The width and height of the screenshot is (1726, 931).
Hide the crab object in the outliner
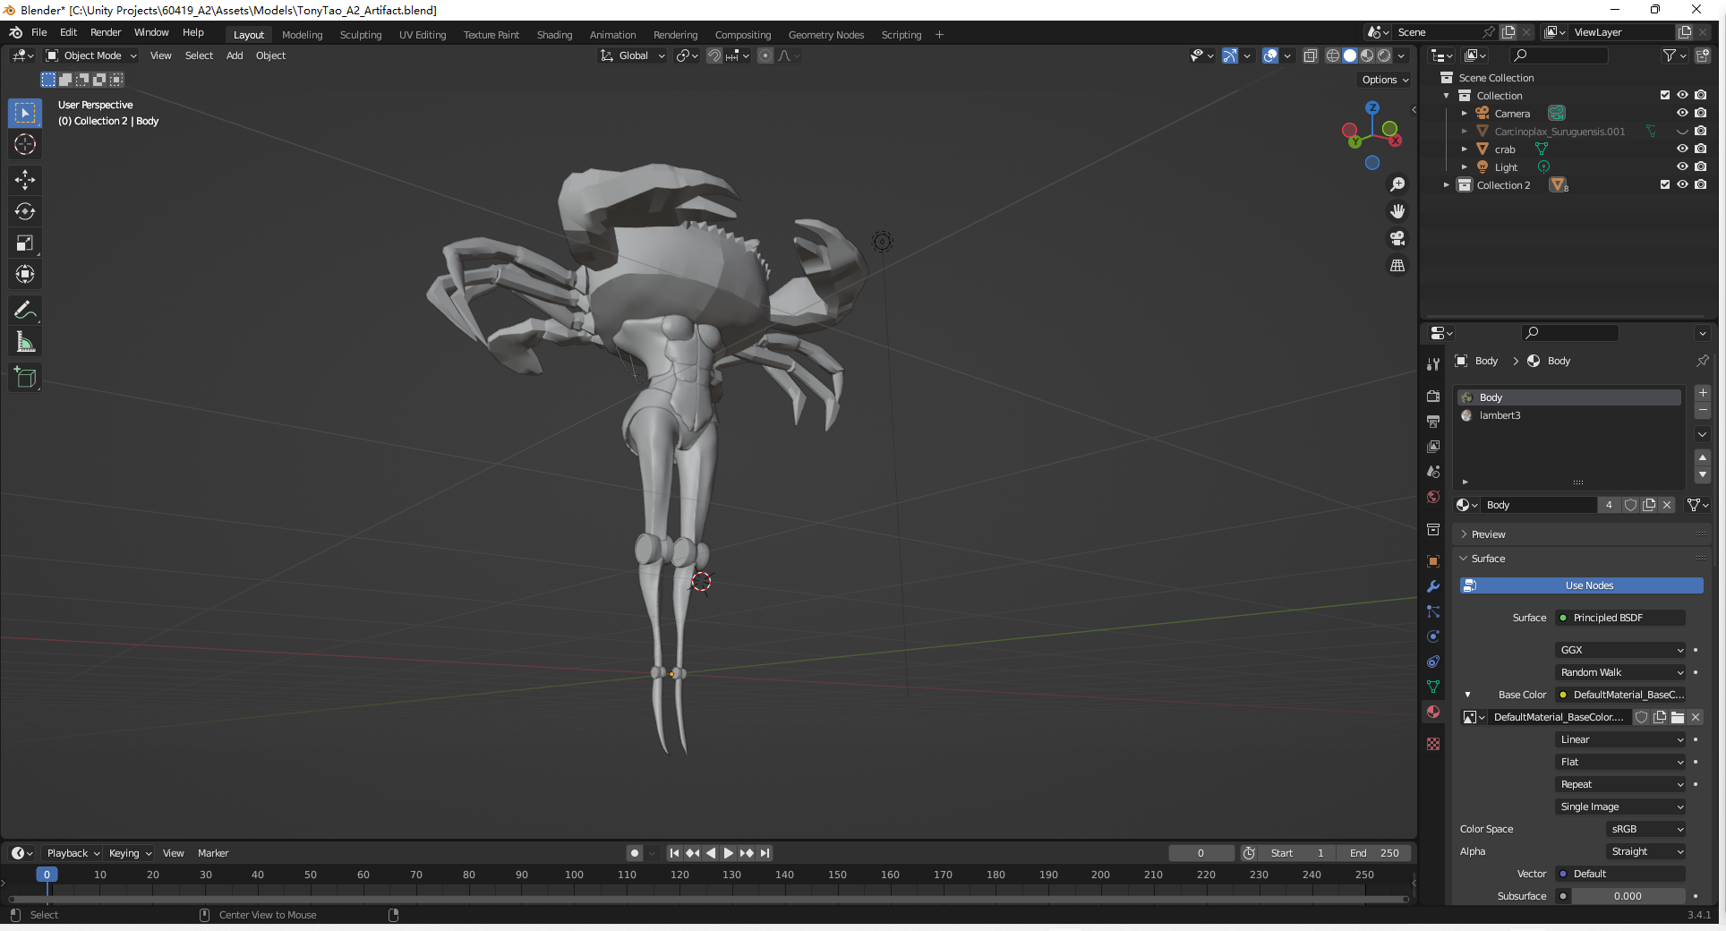1682,149
